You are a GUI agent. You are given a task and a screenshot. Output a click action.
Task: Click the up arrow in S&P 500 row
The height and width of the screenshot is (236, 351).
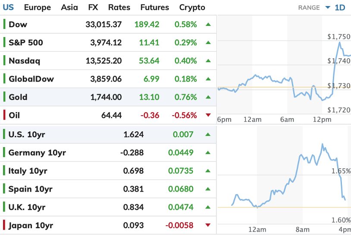[208, 43]
